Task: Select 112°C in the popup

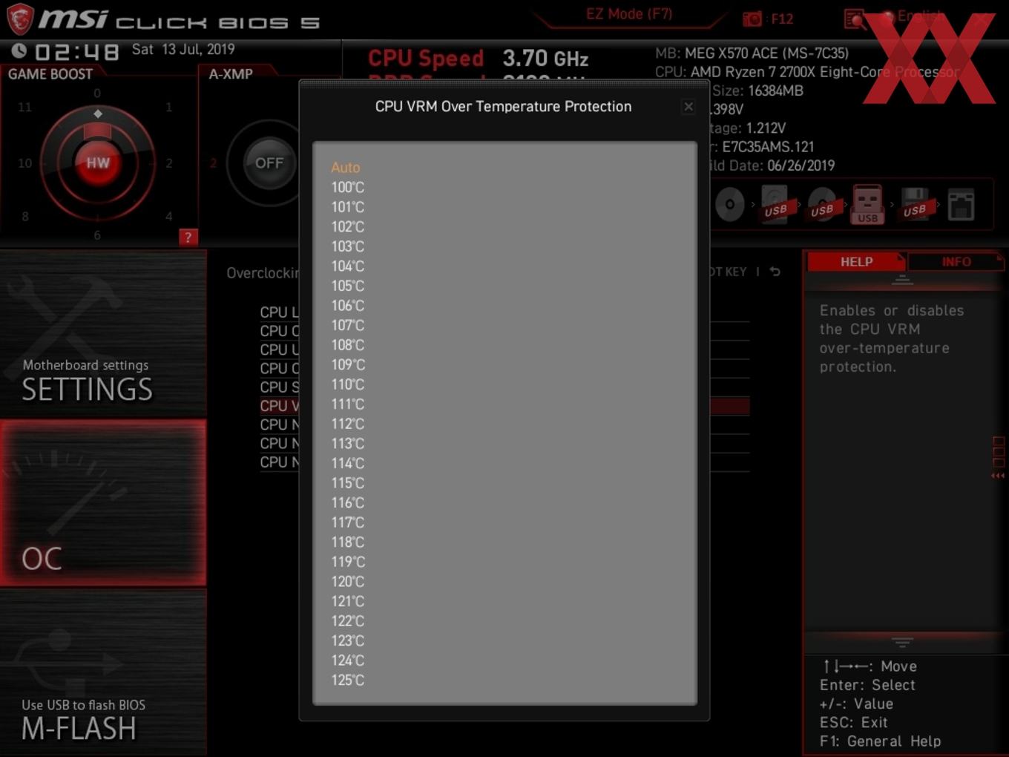Action: [x=348, y=424]
